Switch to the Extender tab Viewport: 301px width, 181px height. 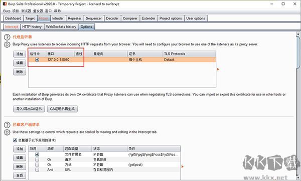(148, 18)
